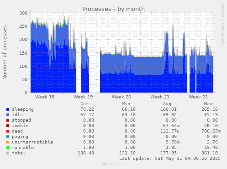Screen dimensions: 227x169
Task: Click the uninterruptible legend color swatch
Action: point(8,142)
